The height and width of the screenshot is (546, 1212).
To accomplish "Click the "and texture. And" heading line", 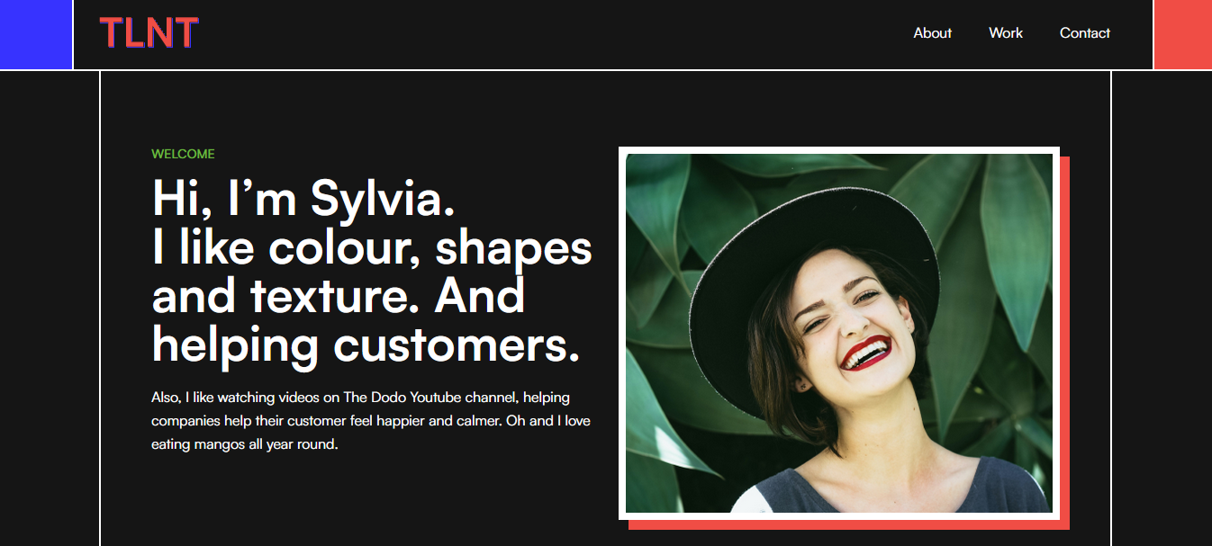I will coord(339,296).
